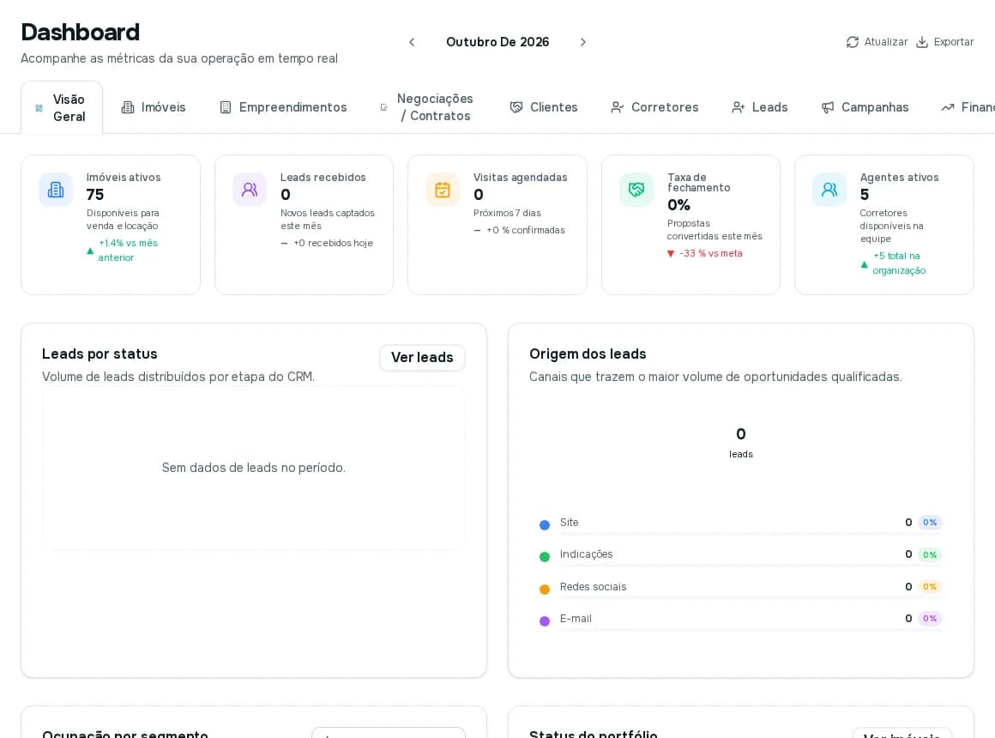Open the Campanhas tab
The height and width of the screenshot is (738, 995).
[865, 107]
